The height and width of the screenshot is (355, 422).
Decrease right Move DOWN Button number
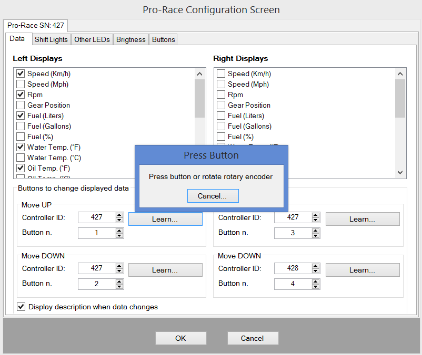(x=316, y=287)
